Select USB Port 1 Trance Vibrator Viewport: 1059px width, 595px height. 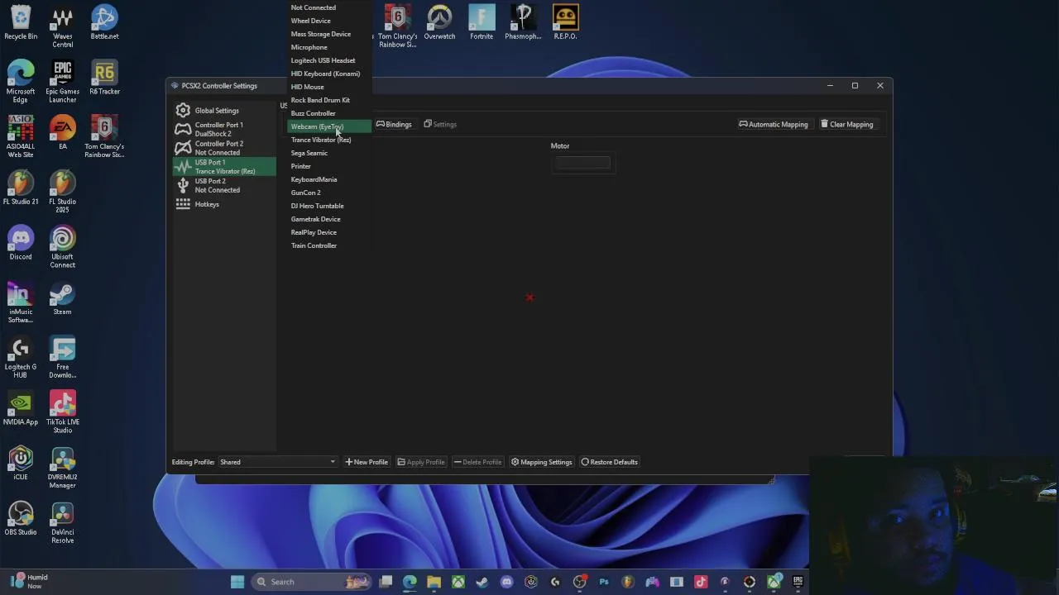[x=223, y=167]
